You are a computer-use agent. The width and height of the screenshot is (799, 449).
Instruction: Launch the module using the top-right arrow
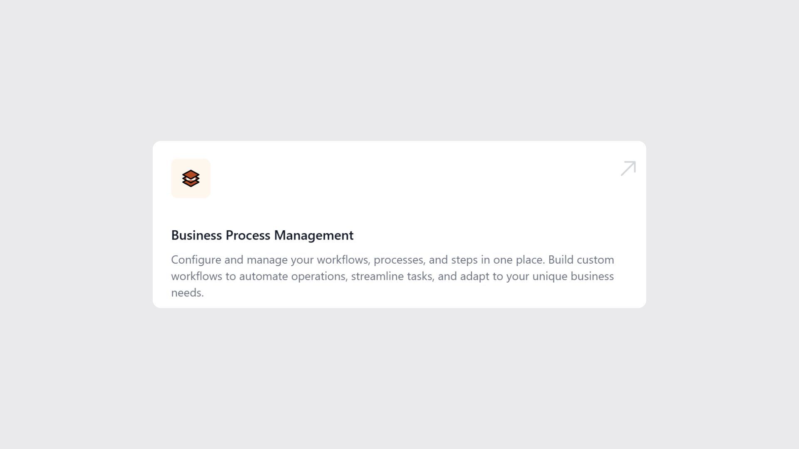(628, 168)
